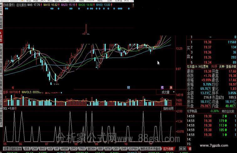Click the 买入 buy toolbar button
Image resolution: width=237 pixels, height=153 pixels.
tap(43, 1)
